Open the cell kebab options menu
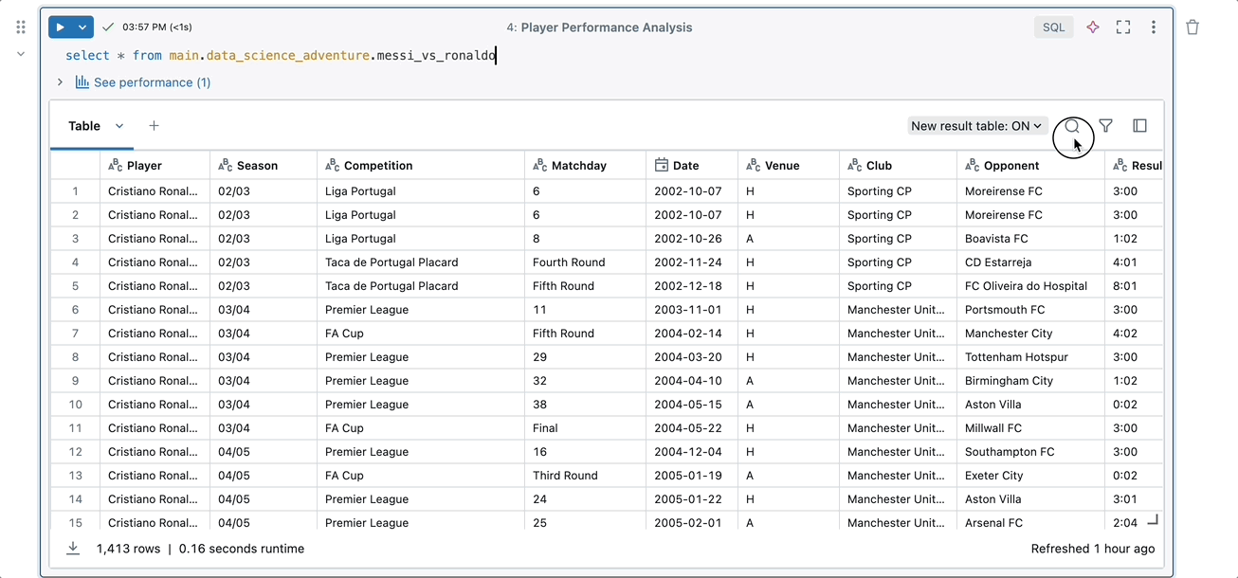The width and height of the screenshot is (1238, 578). click(x=1154, y=27)
